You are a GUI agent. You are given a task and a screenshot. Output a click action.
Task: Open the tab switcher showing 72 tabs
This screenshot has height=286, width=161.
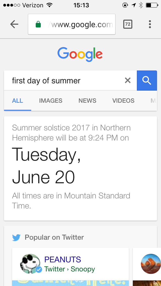pyautogui.click(x=128, y=24)
